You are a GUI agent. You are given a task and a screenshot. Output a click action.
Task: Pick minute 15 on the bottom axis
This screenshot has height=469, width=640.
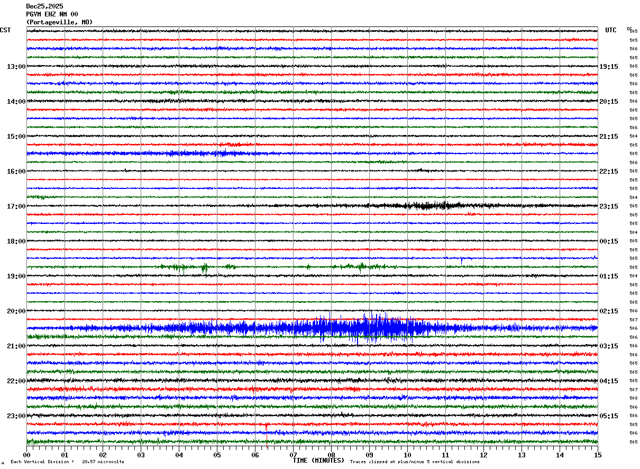[598, 455]
